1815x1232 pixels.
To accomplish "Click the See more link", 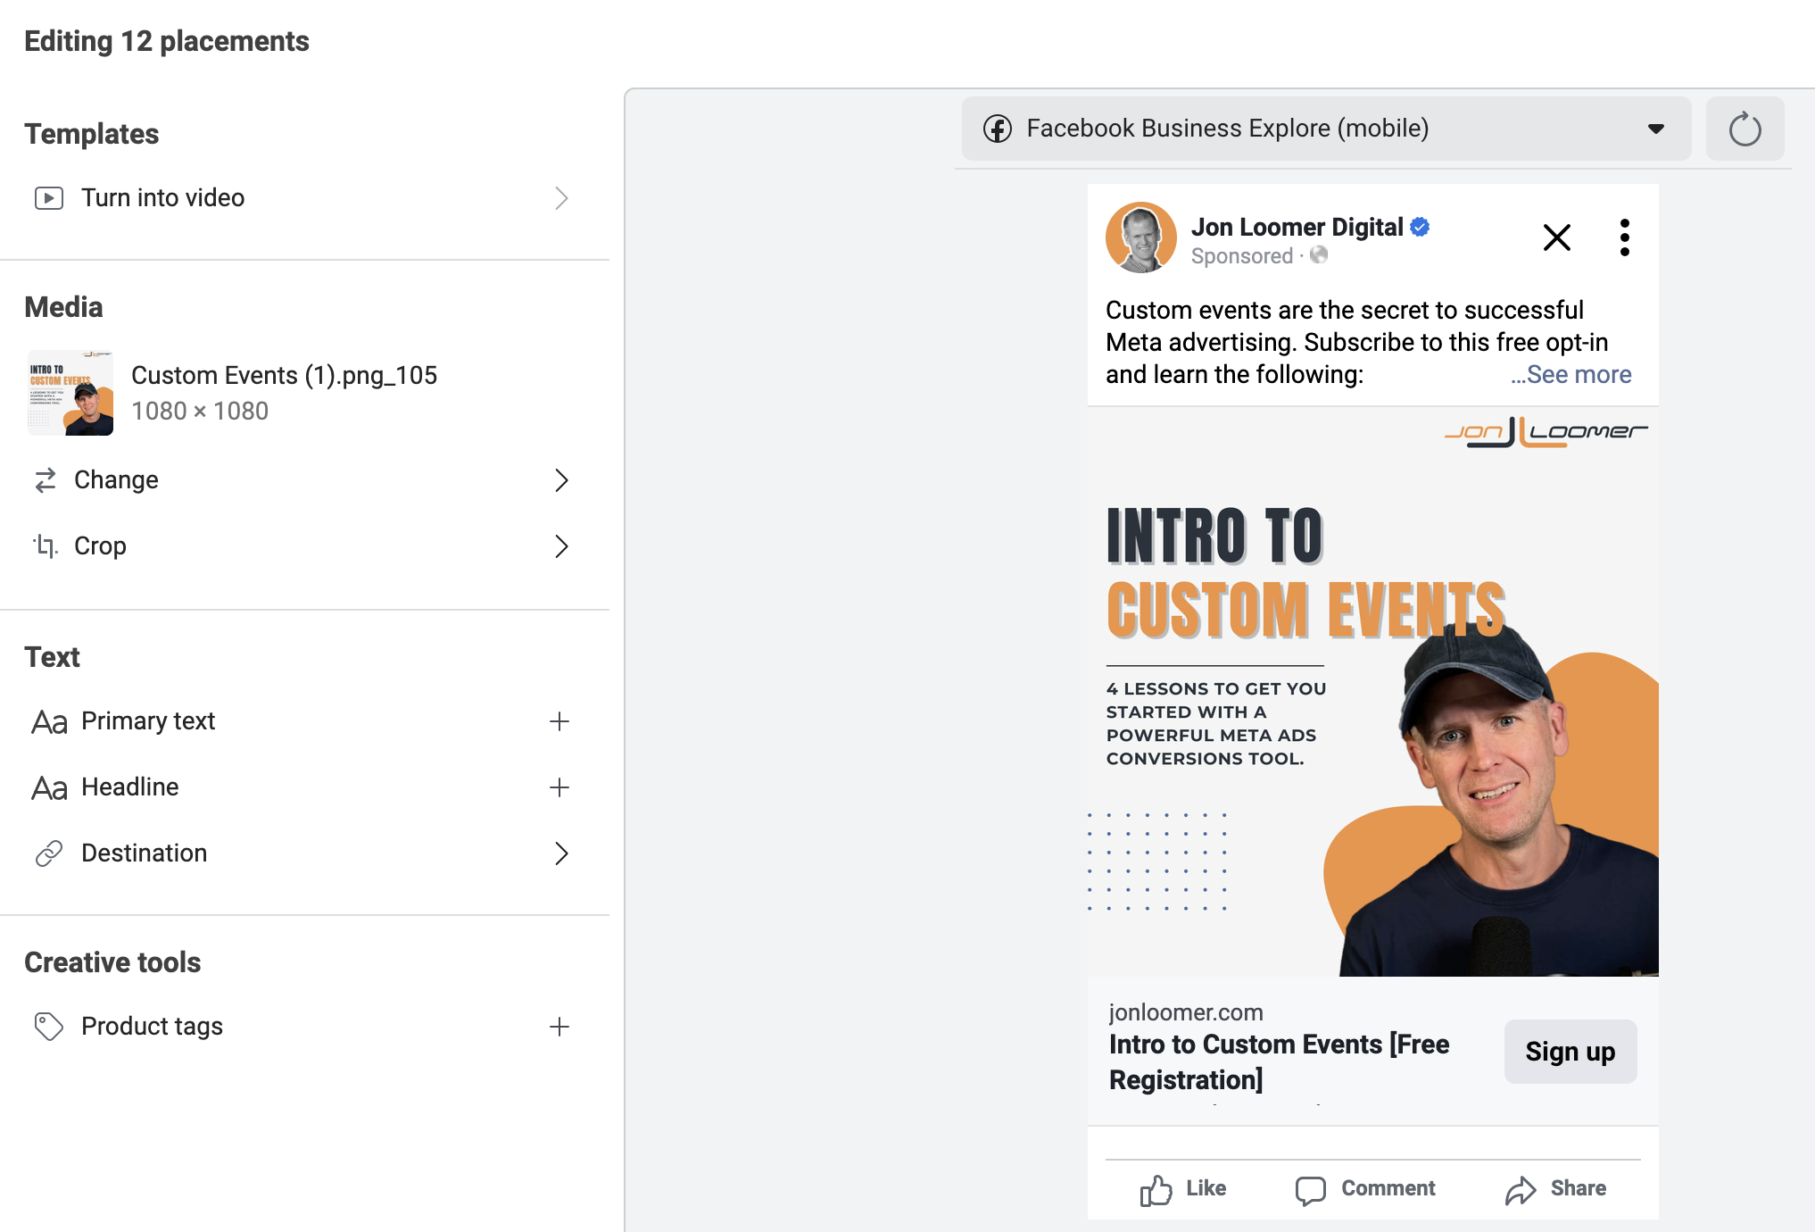I will tap(1571, 374).
